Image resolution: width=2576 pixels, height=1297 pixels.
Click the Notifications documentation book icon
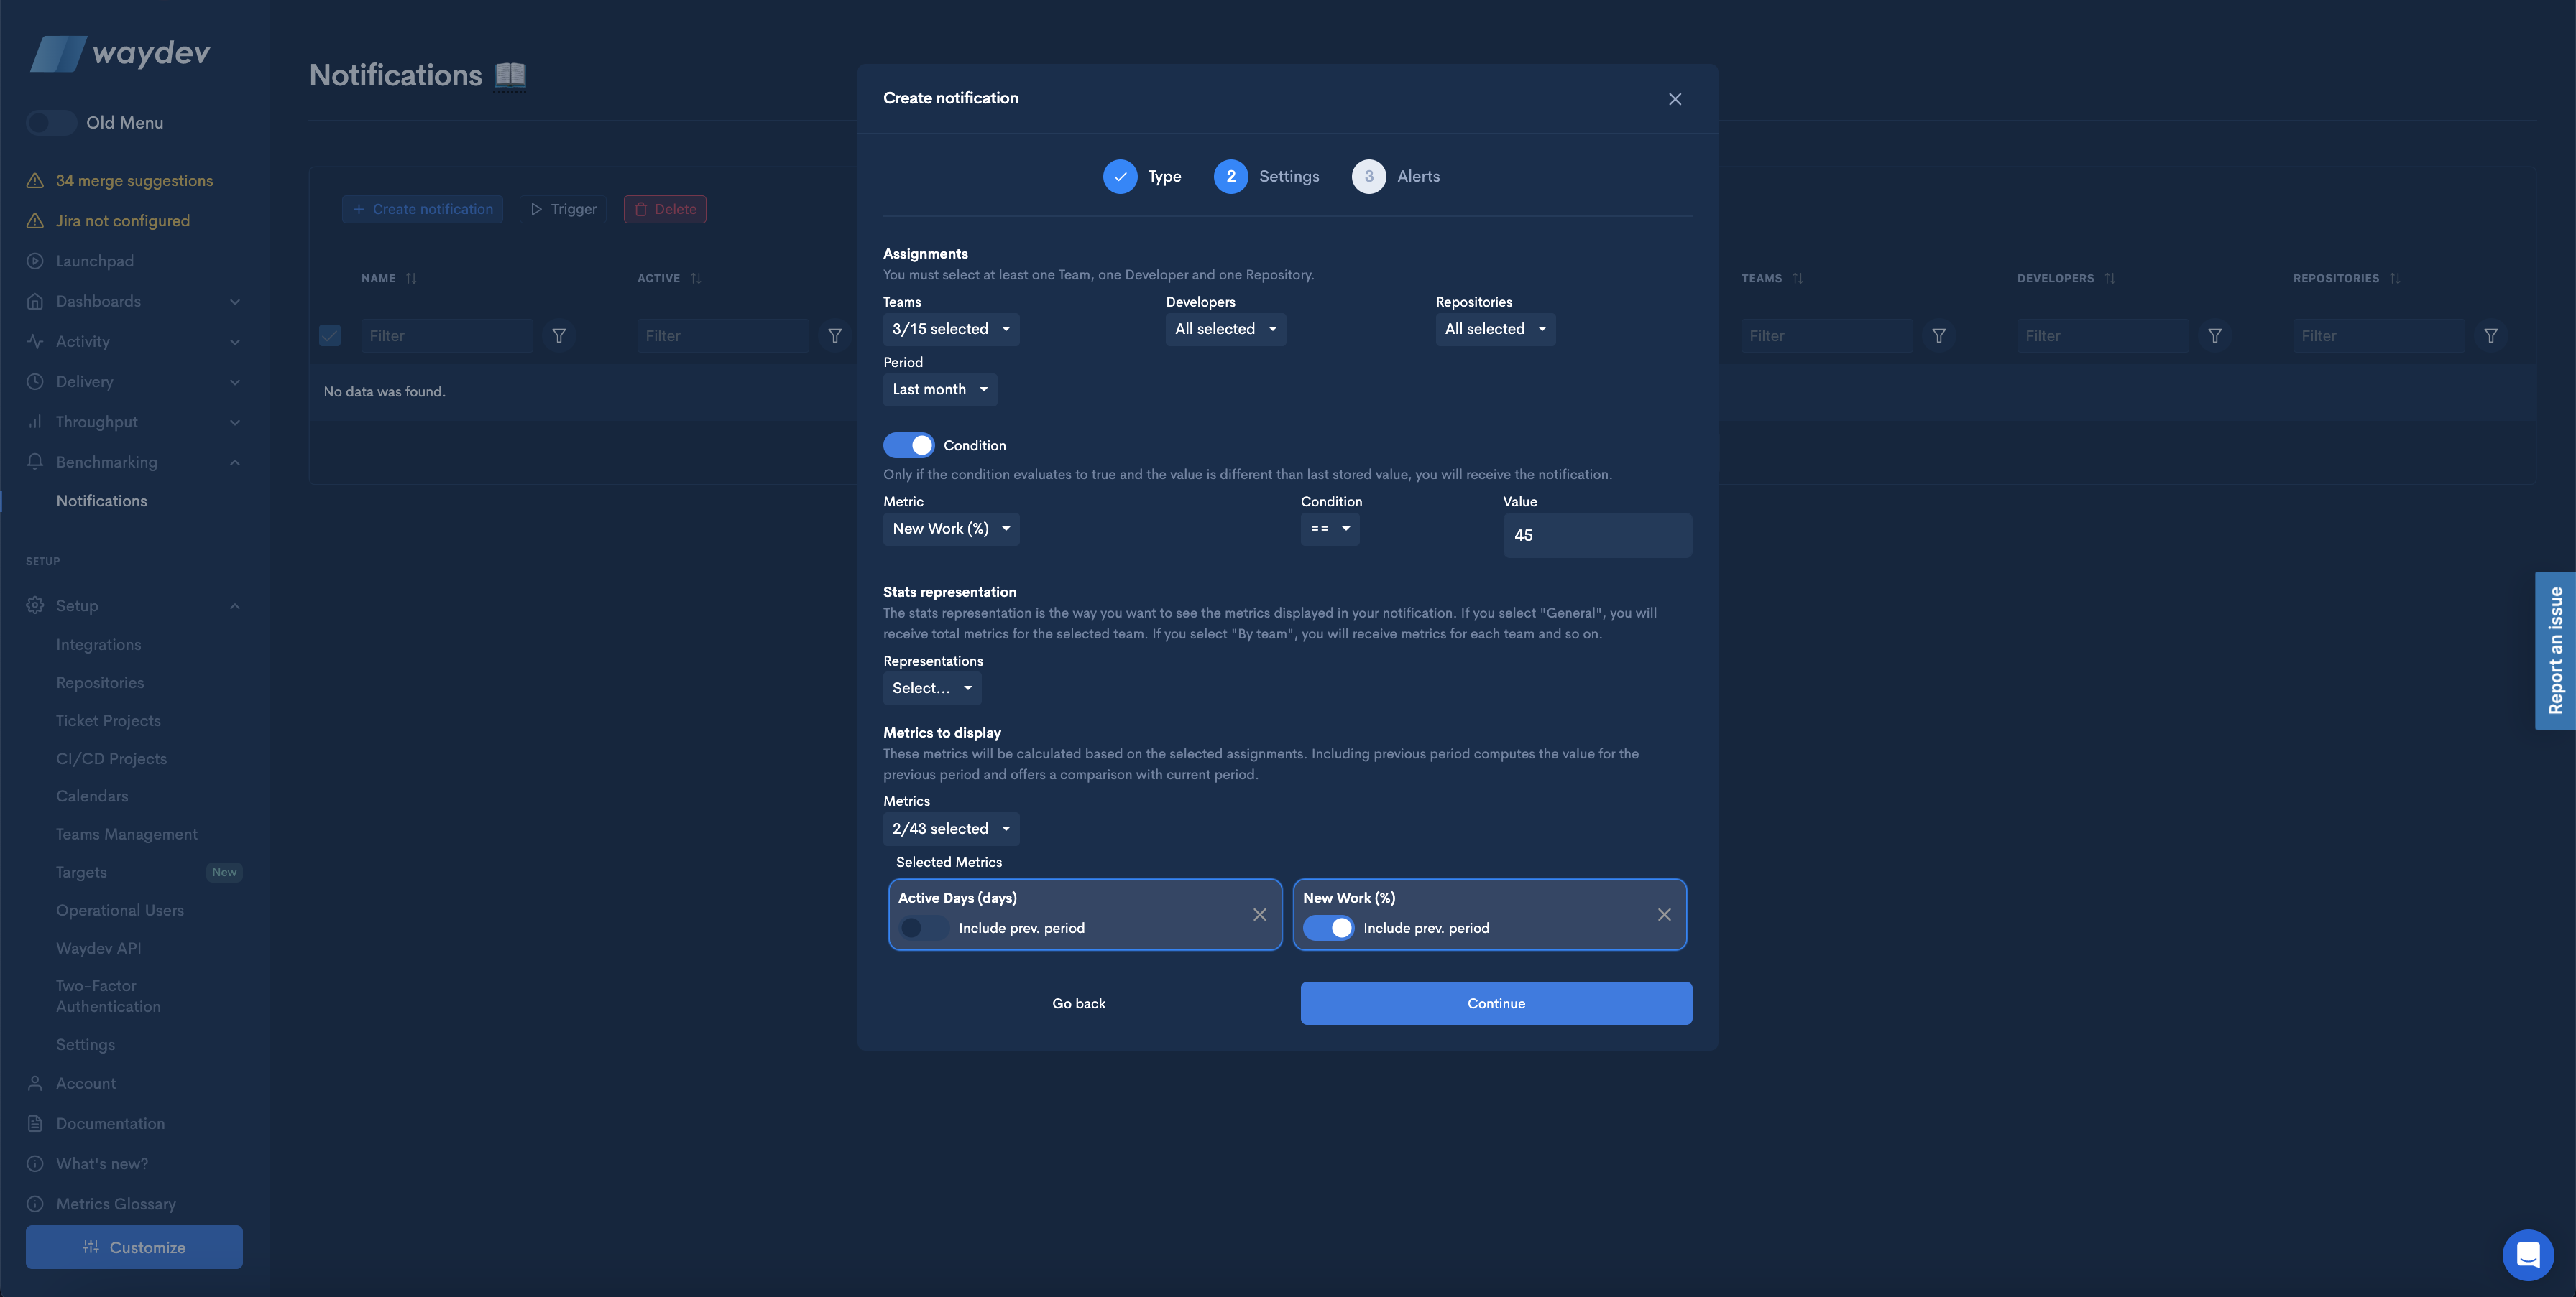[510, 75]
